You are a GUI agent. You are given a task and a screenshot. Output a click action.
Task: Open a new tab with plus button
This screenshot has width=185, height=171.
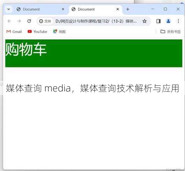pyautogui.click(x=128, y=9)
